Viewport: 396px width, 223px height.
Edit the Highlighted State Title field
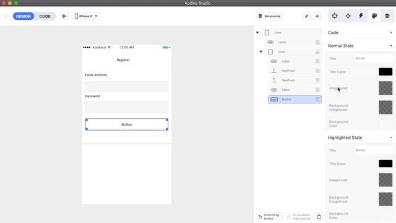373,150
